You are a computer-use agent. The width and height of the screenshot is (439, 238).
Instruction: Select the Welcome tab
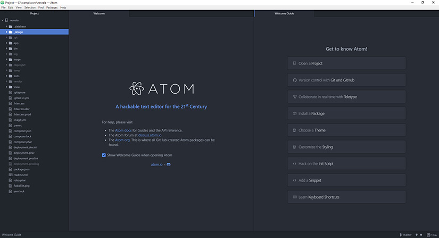99,13
